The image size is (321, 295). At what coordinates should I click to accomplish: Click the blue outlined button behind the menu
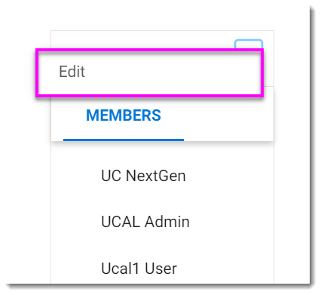[249, 45]
